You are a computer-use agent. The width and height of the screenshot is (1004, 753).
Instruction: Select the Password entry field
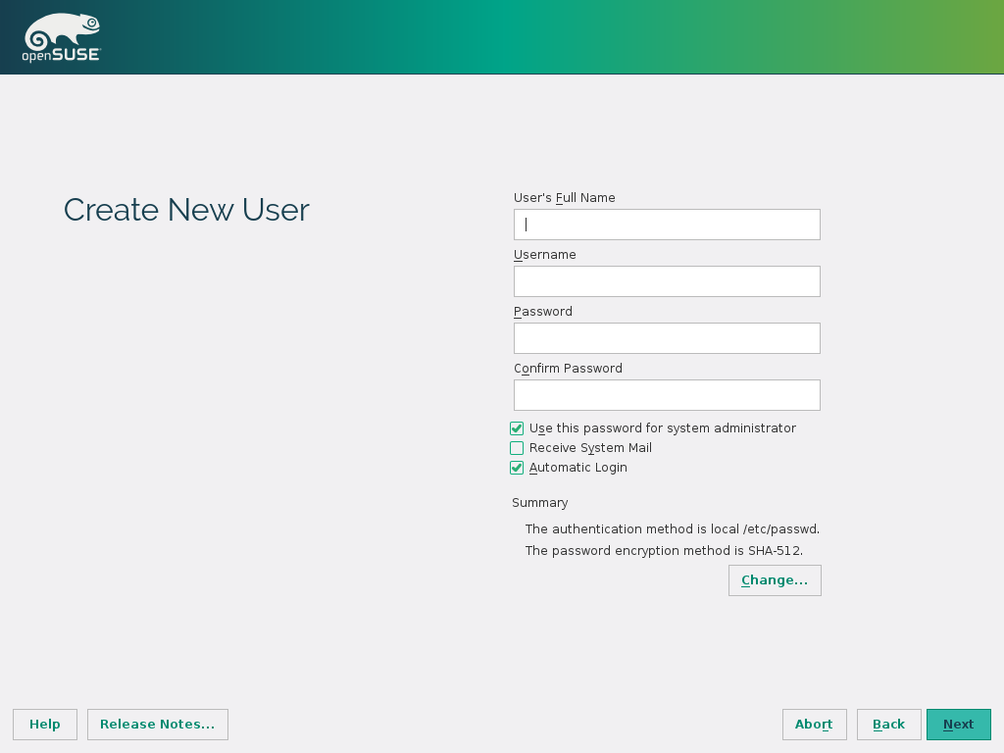click(x=667, y=338)
